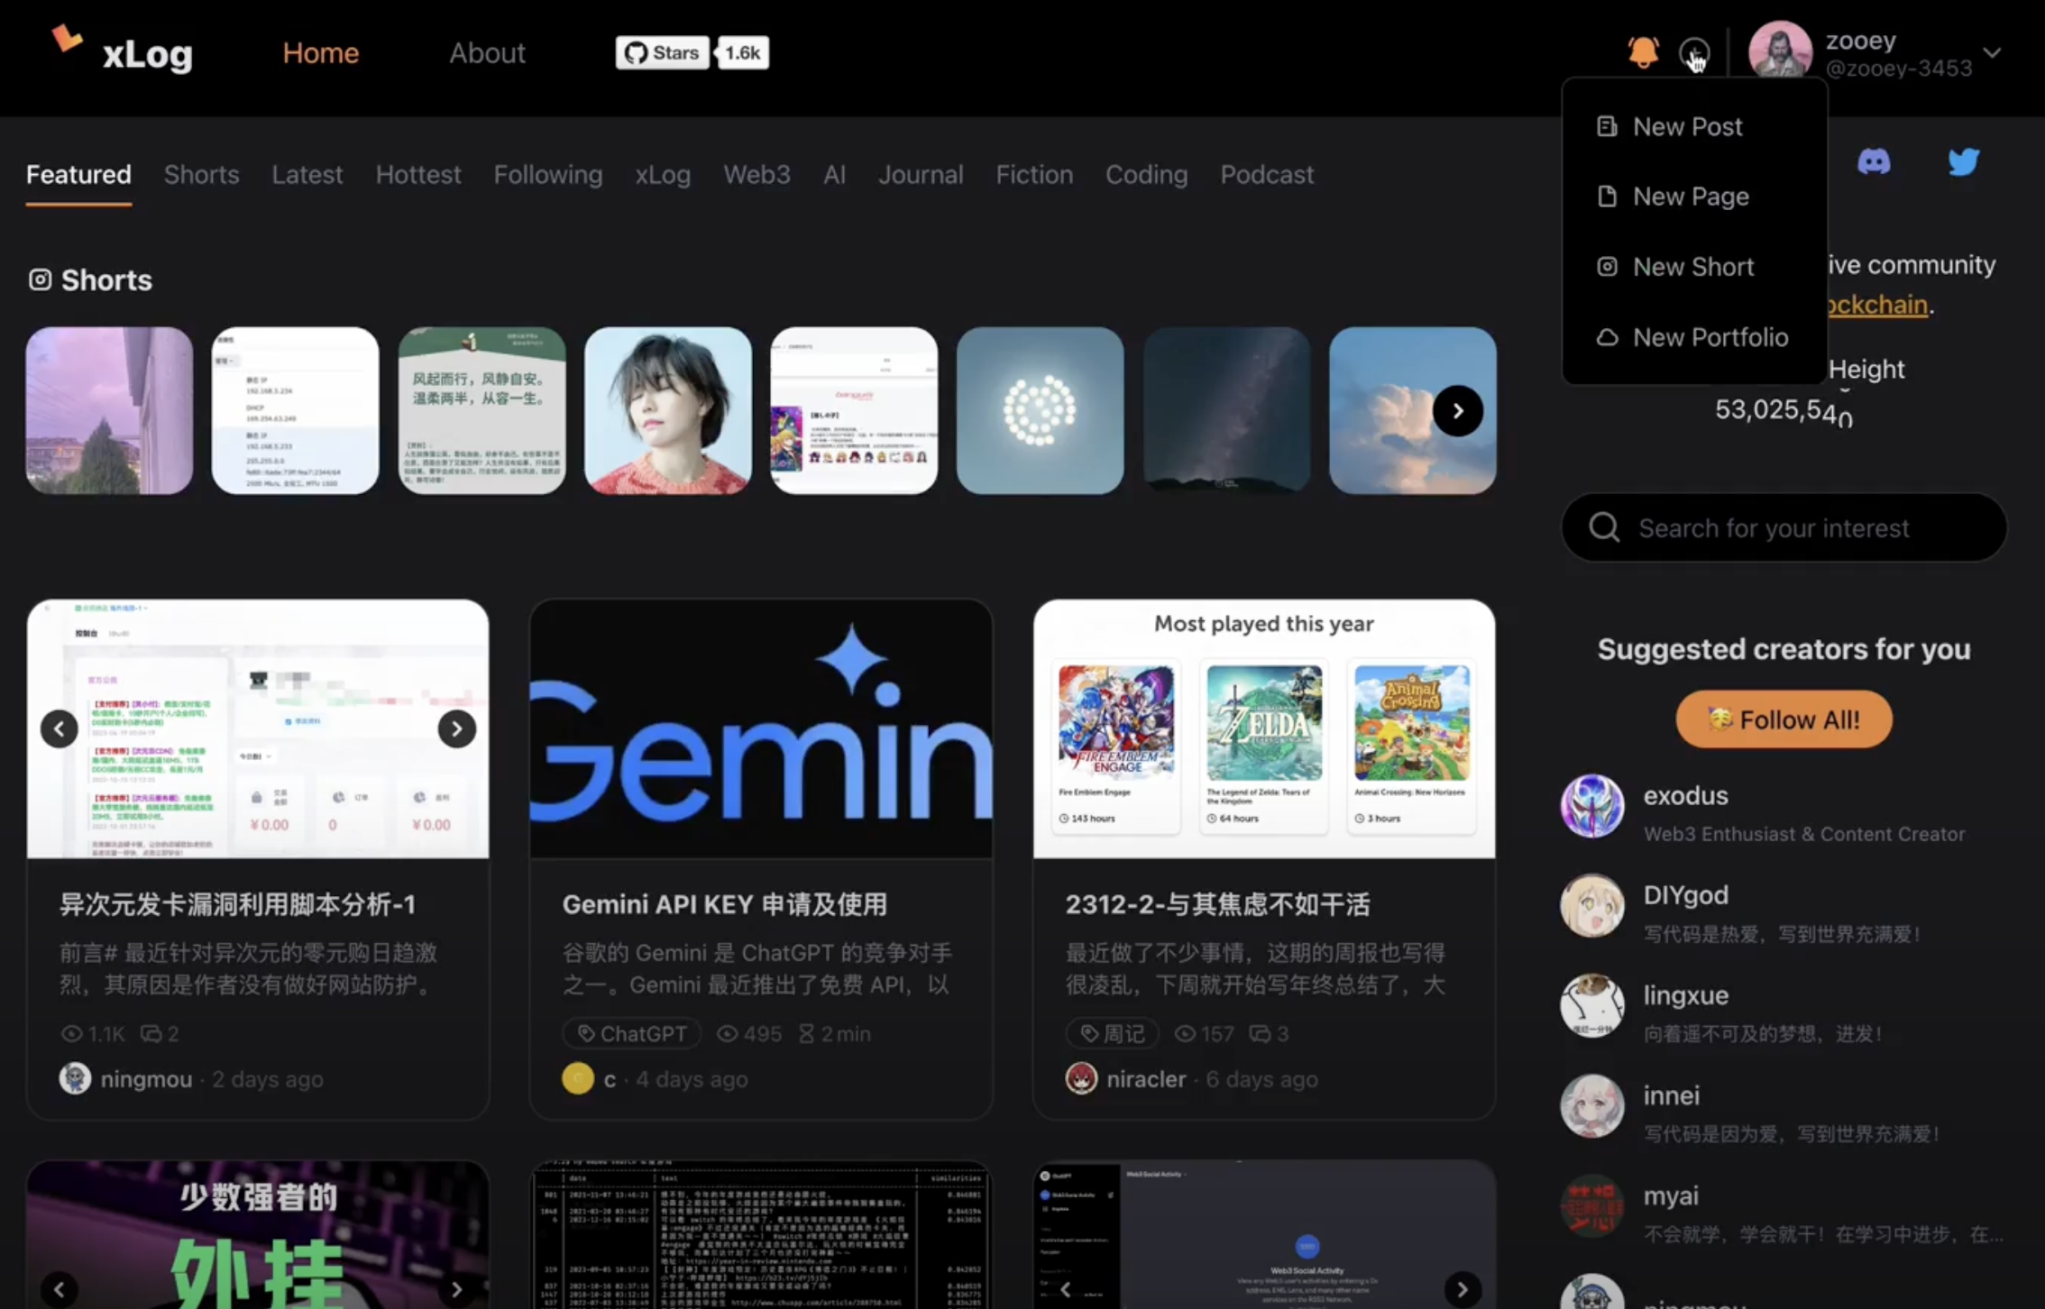Choose New Portfolio menu entry
This screenshot has height=1309, width=2045.
pos(1710,337)
